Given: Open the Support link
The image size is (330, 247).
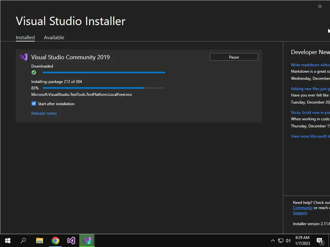Looking at the screenshot, I should pyautogui.click(x=300, y=213).
